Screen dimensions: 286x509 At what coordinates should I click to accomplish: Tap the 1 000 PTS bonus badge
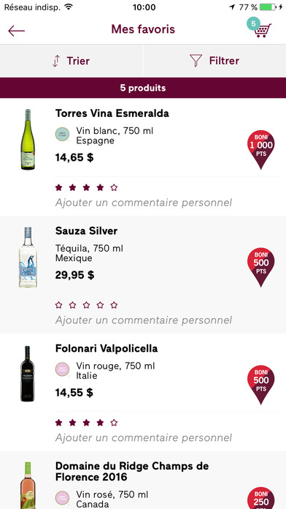tap(260, 150)
